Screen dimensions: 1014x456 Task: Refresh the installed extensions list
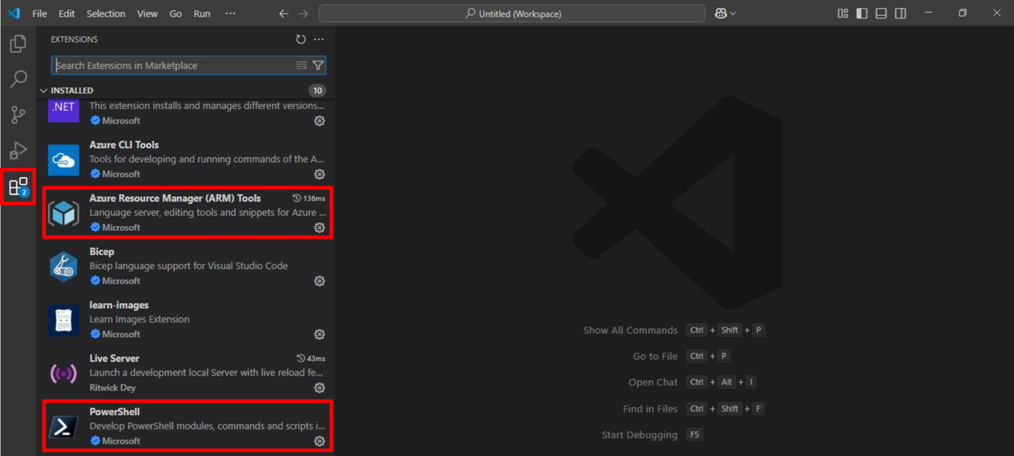tap(302, 39)
